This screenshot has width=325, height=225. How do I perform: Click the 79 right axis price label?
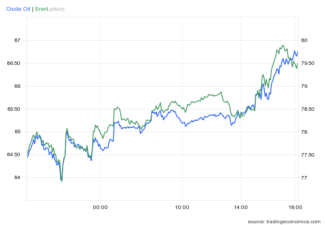click(x=304, y=87)
